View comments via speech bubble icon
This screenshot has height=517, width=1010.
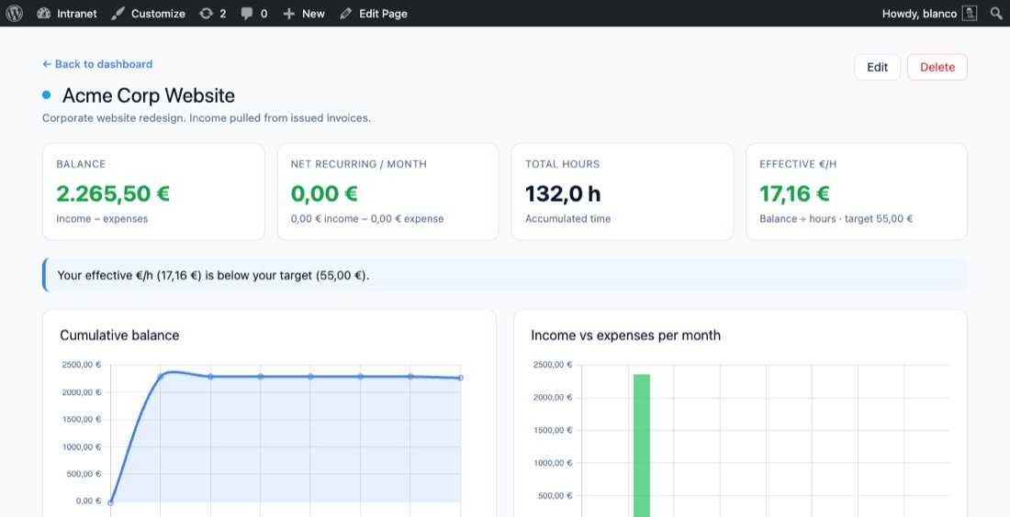click(247, 14)
